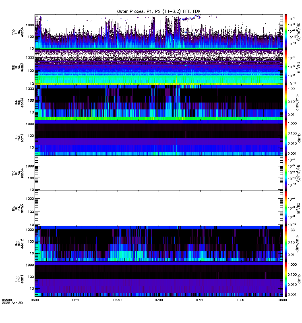The image size is (302, 323).
Task: Click the "0620" time axis label
Action: coord(76,300)
